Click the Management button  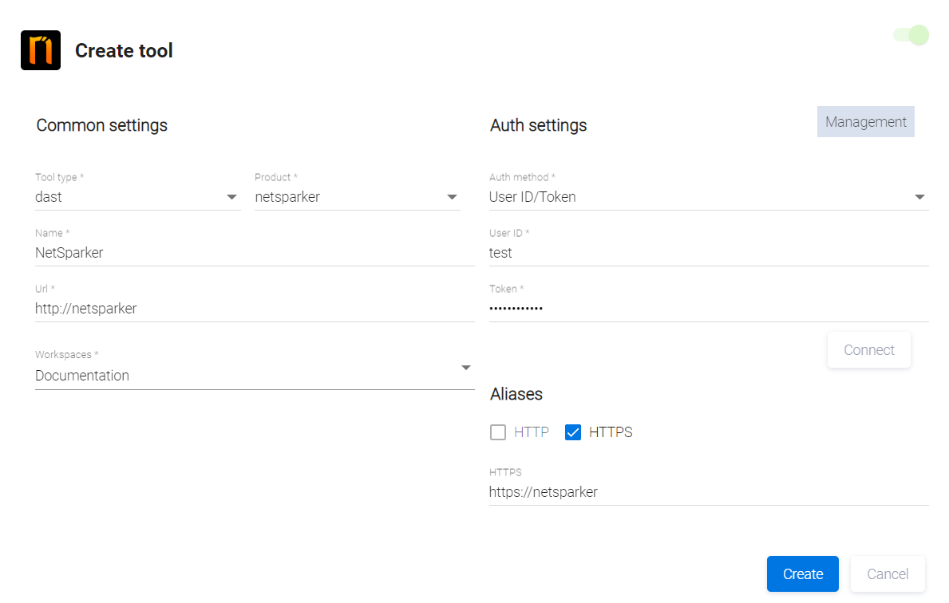coord(865,122)
